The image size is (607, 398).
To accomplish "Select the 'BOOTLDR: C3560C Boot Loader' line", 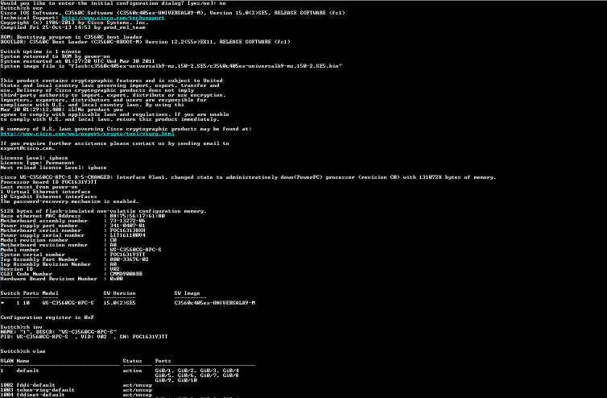I will point(146,42).
